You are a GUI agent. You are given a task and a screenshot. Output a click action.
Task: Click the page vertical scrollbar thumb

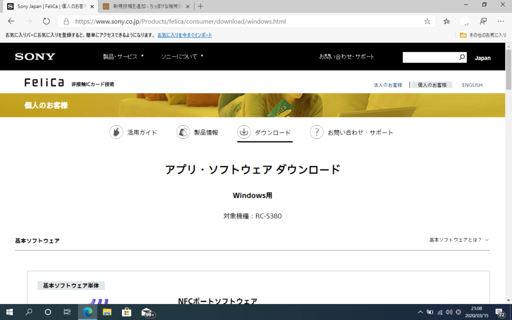(508, 69)
